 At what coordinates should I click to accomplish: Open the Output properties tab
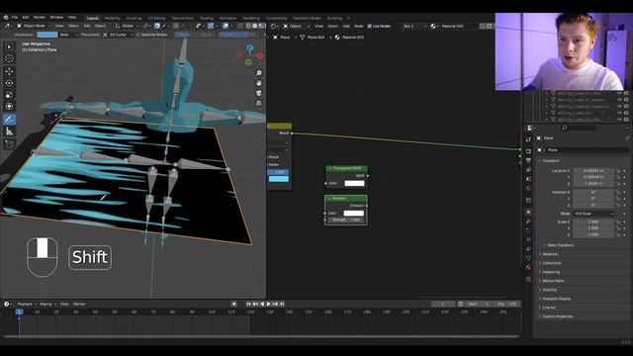(528, 160)
